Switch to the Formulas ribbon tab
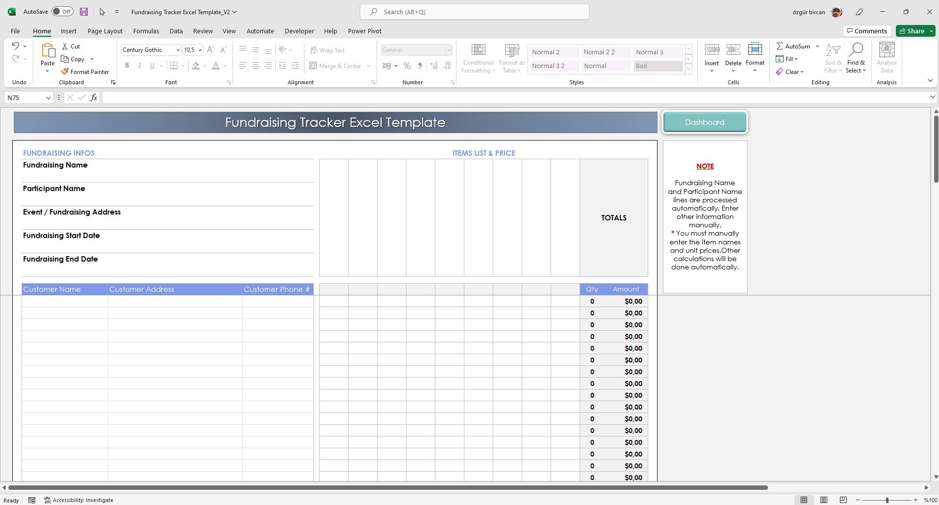 point(146,31)
